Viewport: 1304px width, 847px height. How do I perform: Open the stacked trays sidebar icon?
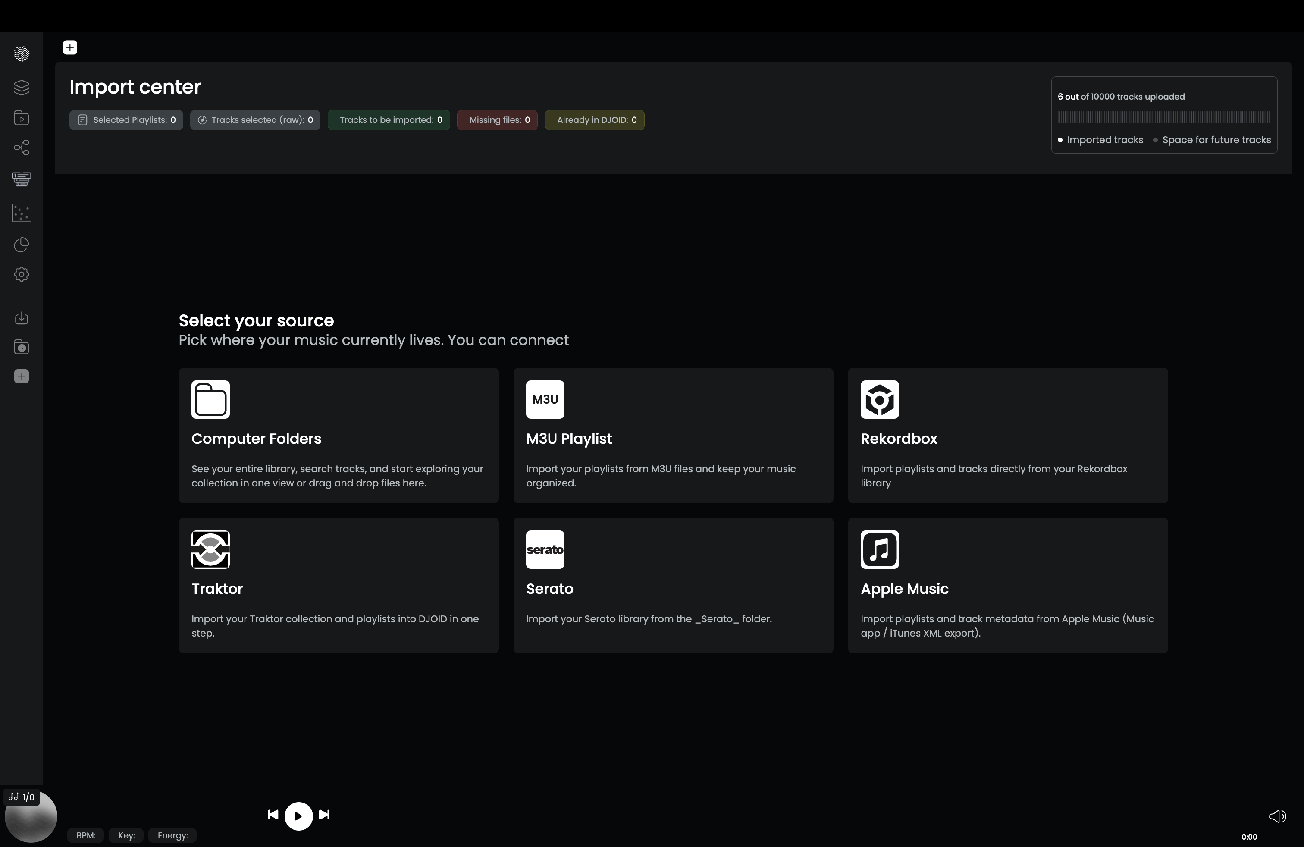tap(22, 179)
